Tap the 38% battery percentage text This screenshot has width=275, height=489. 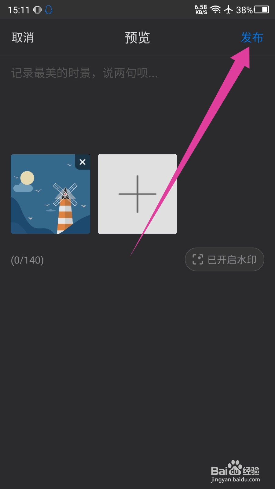coord(244,10)
